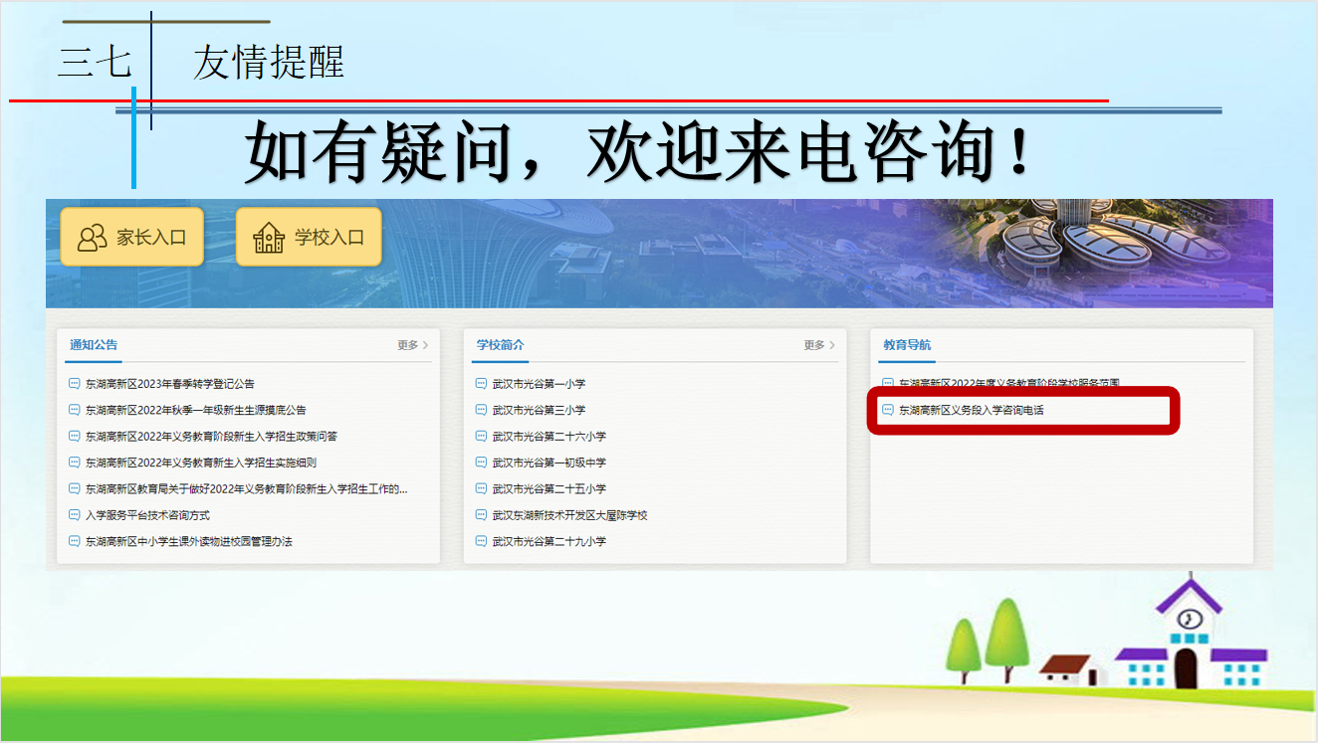Expand 更多 in 通知公告 panel
The width and height of the screenshot is (1318, 743).
[412, 345]
